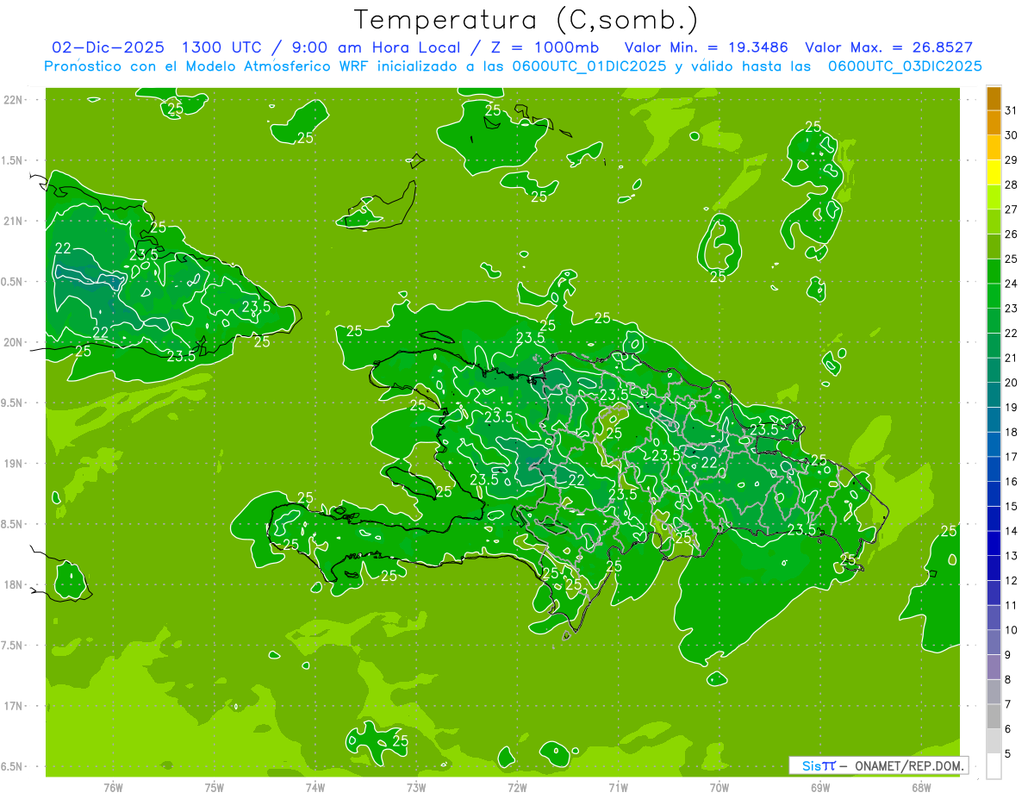Click the "74W" longitude axis label

[x=315, y=788]
